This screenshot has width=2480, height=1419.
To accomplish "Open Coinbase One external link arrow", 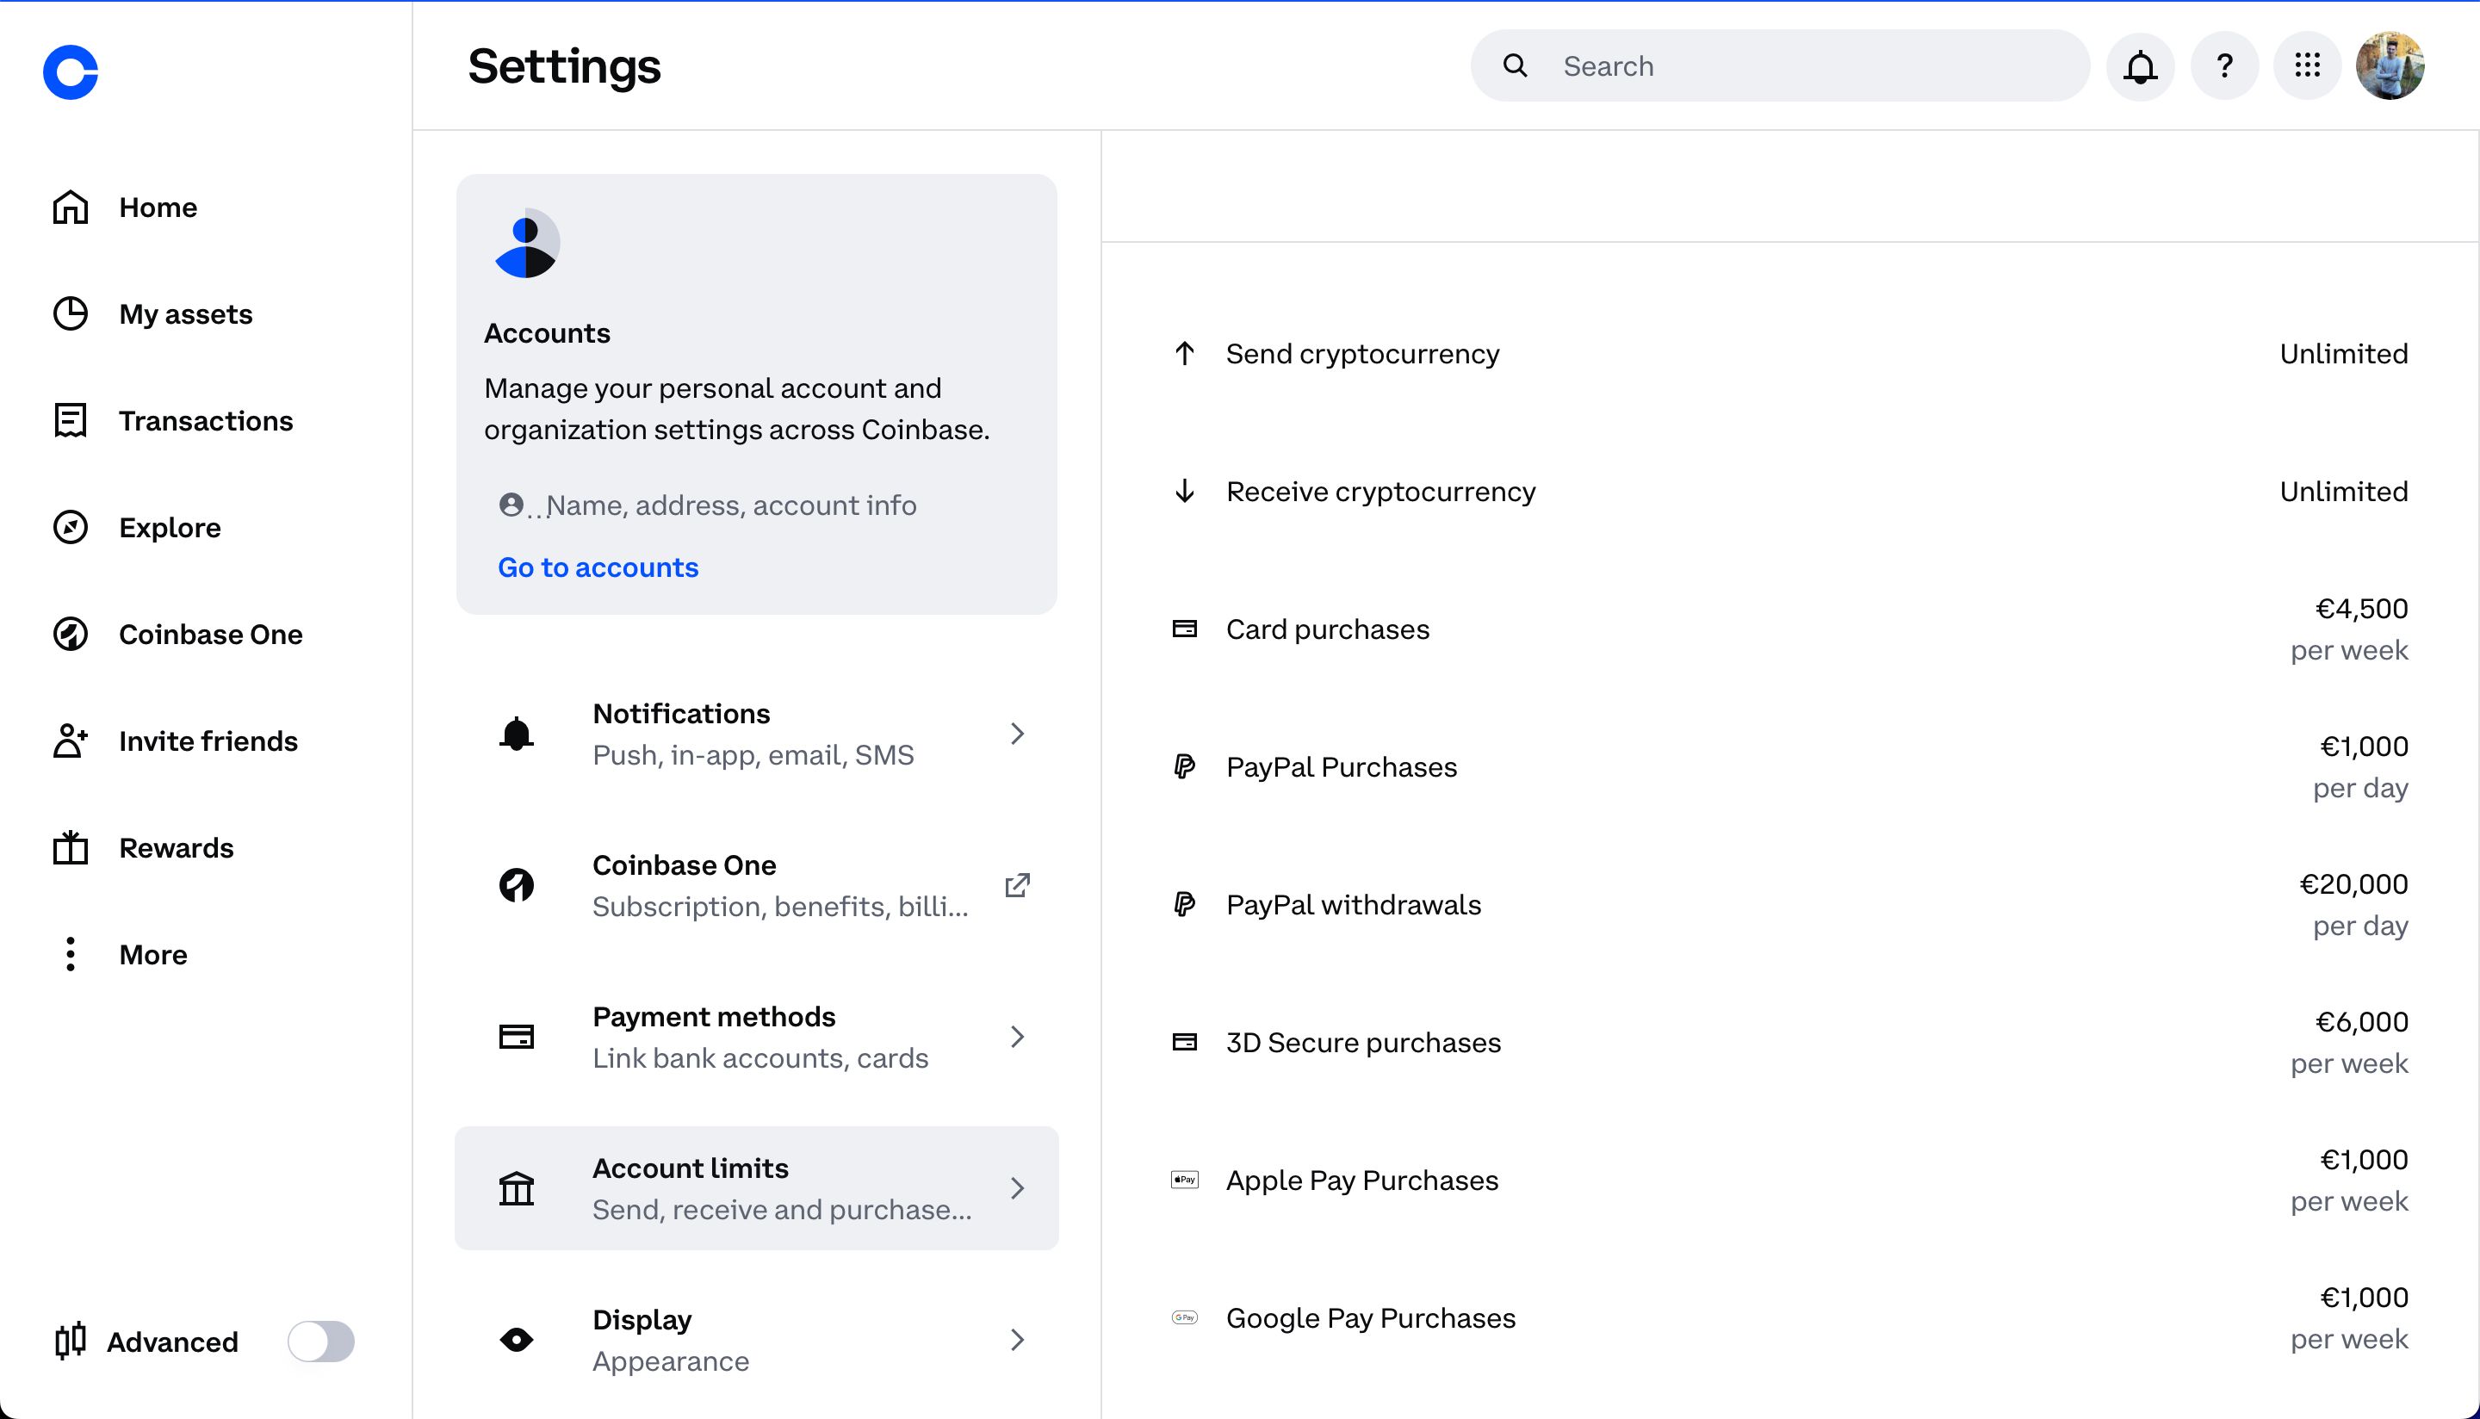I will coord(1017,885).
